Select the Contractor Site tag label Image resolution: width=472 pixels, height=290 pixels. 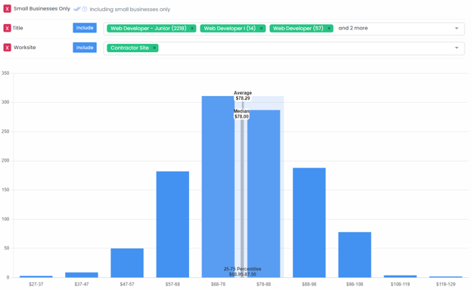tap(129, 48)
